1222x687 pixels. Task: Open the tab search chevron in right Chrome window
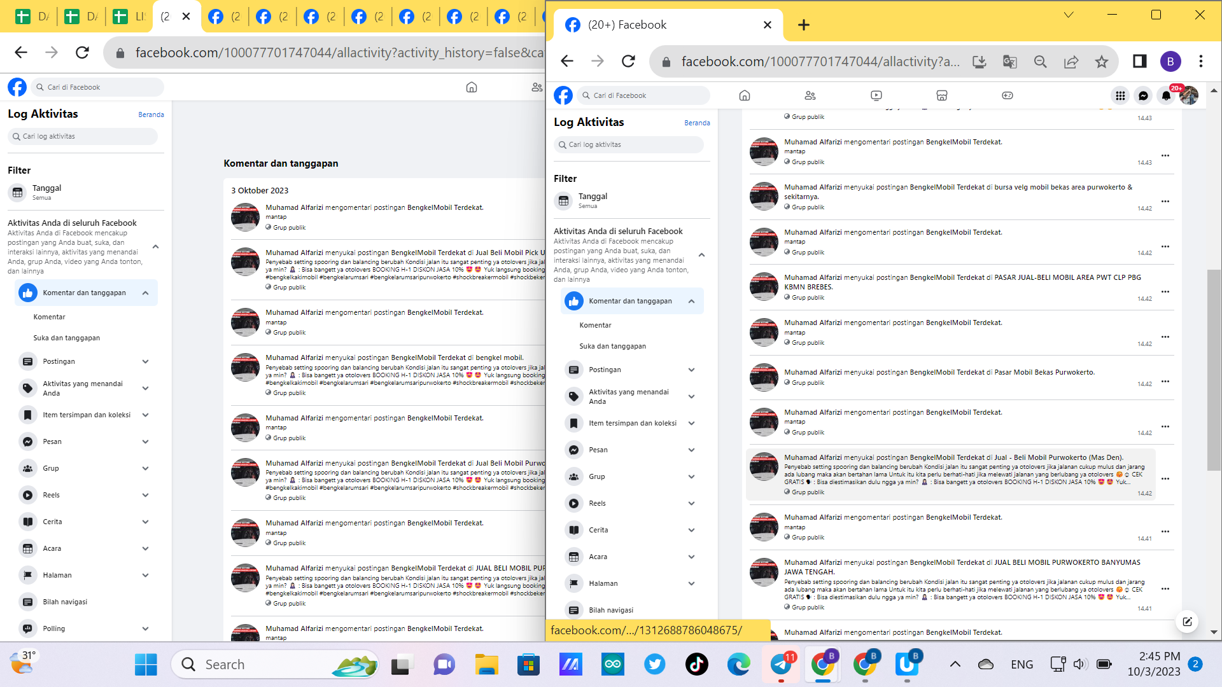(x=1069, y=15)
